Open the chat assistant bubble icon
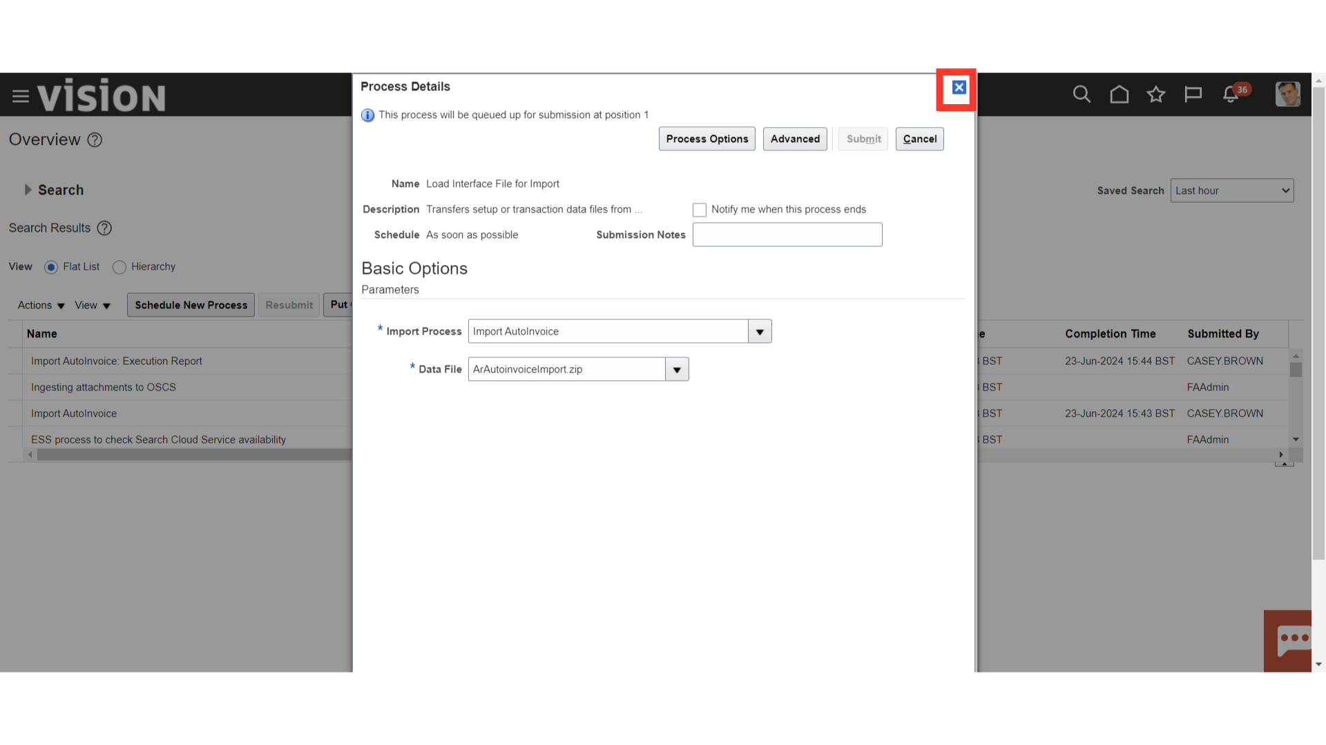Screen dimensions: 1326x745 coord(1289,641)
